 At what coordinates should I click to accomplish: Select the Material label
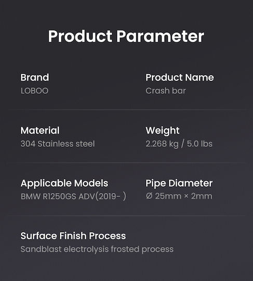[x=40, y=130]
